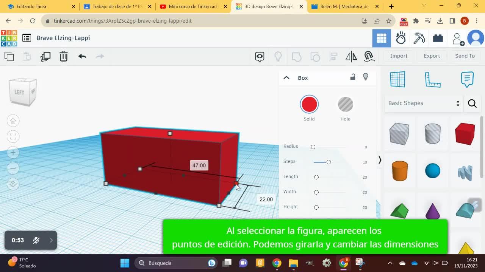Select the Ruler tool
This screenshot has height=272, width=485.
tap(432, 79)
